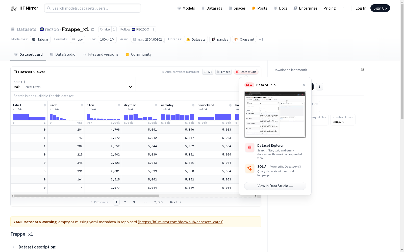The width and height of the screenshot is (404, 252).
Task: Go to the Community tab
Action: (x=139, y=54)
